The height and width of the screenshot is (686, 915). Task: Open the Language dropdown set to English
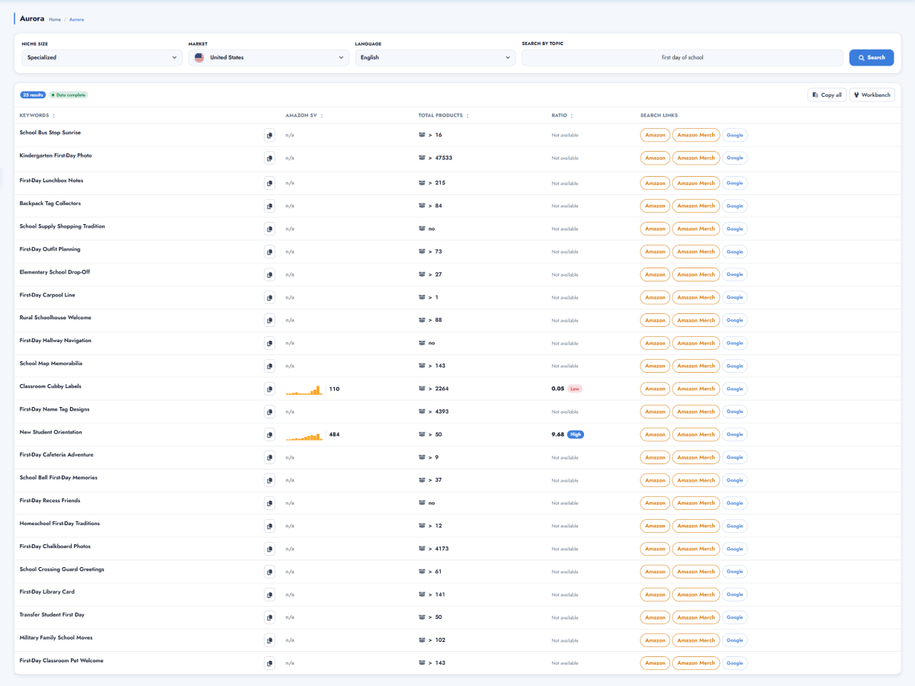pyautogui.click(x=435, y=57)
